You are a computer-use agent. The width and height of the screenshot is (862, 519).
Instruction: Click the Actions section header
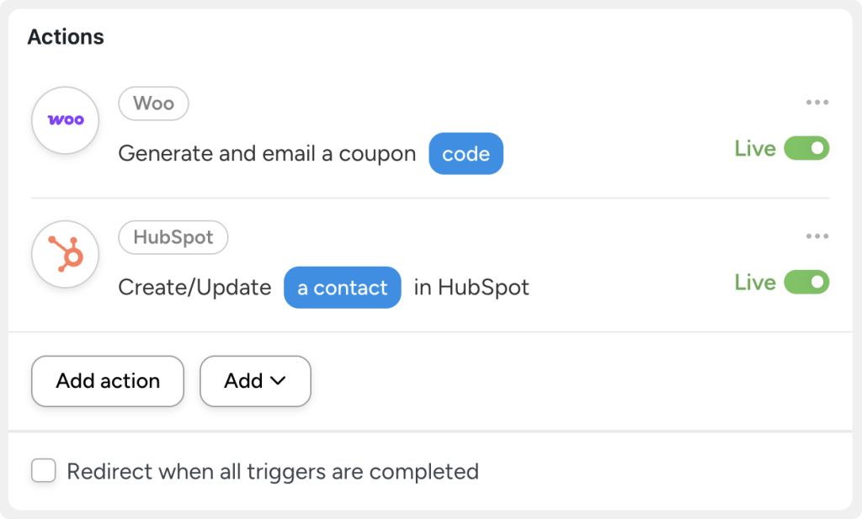(66, 36)
